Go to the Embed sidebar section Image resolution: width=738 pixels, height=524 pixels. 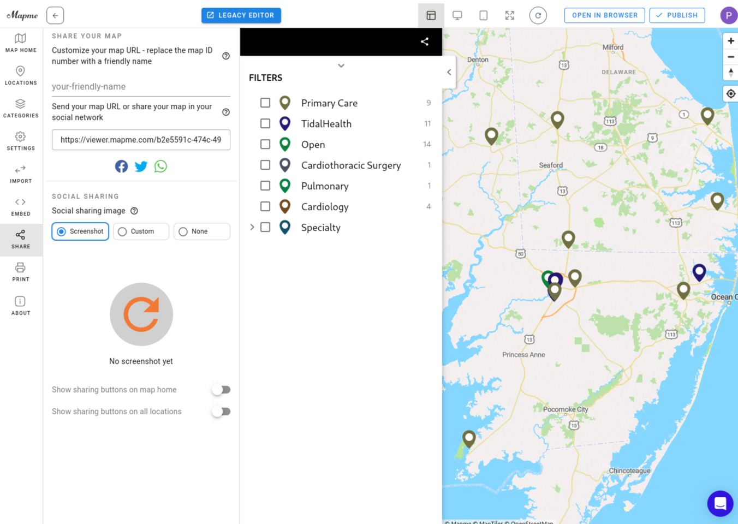[21, 206]
